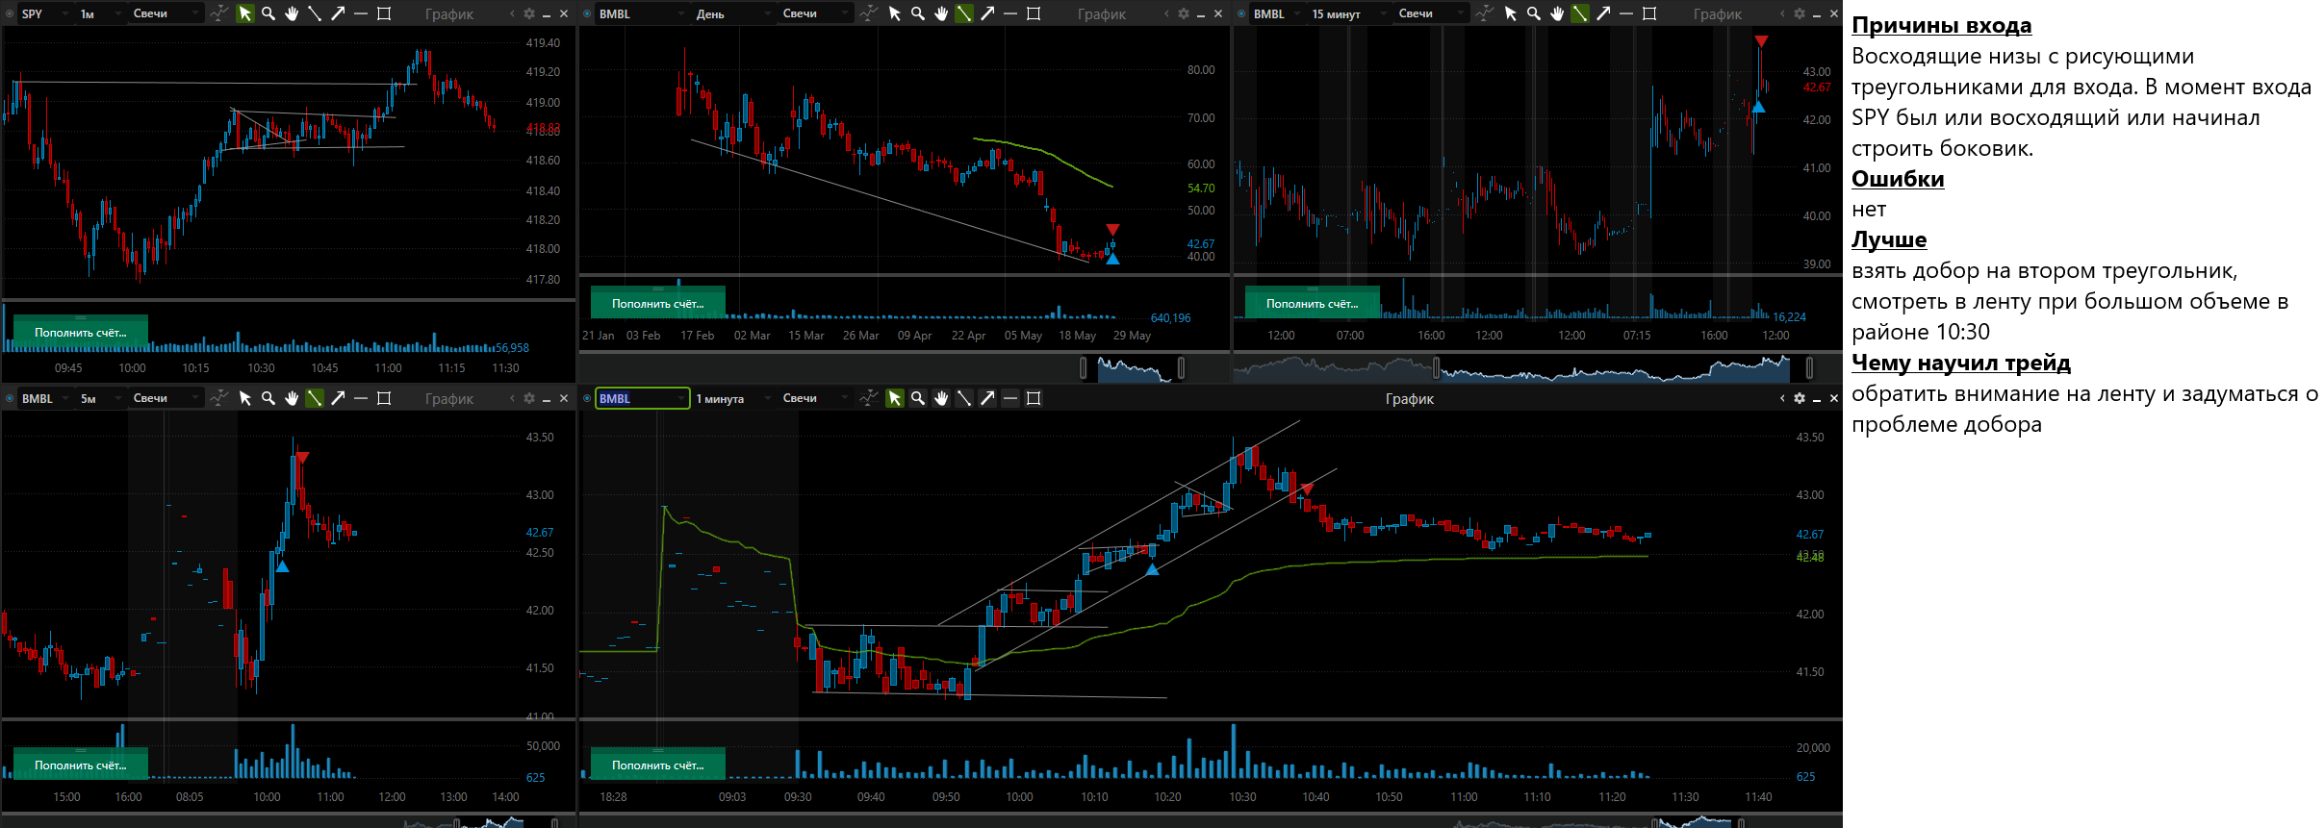Open the 15 минут timeframe dropdown

pos(1349,13)
